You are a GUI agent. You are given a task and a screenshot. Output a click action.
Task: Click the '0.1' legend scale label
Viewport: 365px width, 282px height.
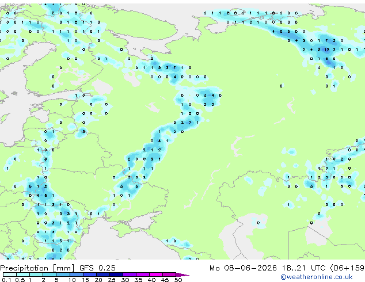tap(6, 280)
